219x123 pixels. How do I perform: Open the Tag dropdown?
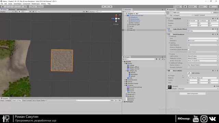point(183,15)
